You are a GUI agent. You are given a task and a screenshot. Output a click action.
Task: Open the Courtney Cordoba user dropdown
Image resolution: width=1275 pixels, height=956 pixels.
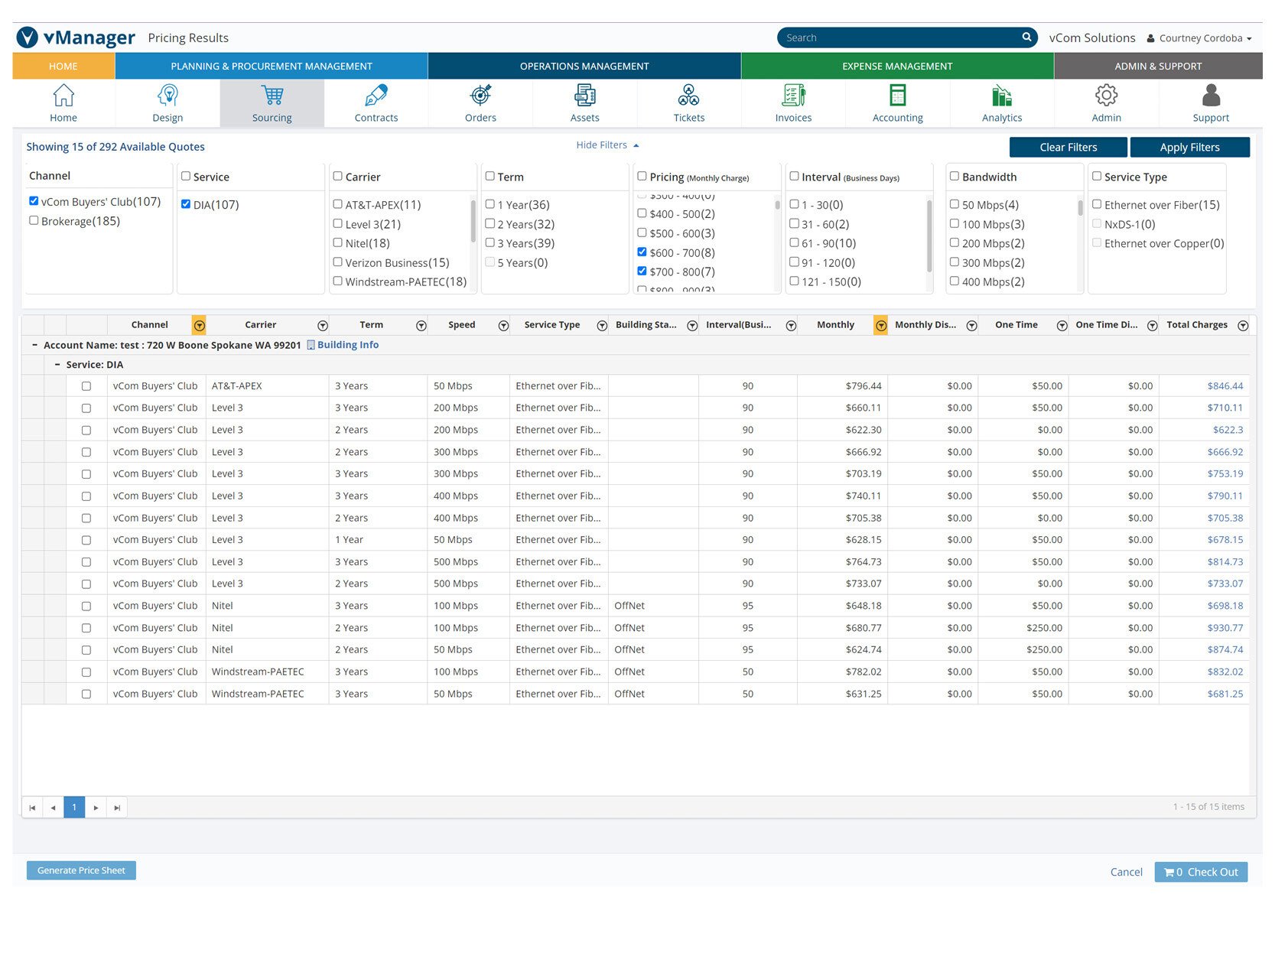pos(1199,38)
